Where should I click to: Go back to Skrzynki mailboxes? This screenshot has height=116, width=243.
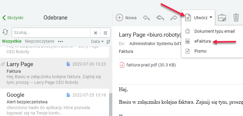coord(13,18)
